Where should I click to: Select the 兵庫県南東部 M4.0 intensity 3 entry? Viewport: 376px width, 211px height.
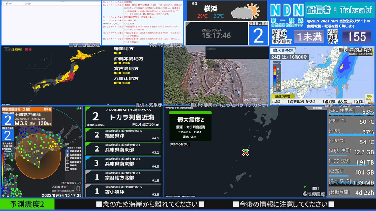click(x=123, y=163)
